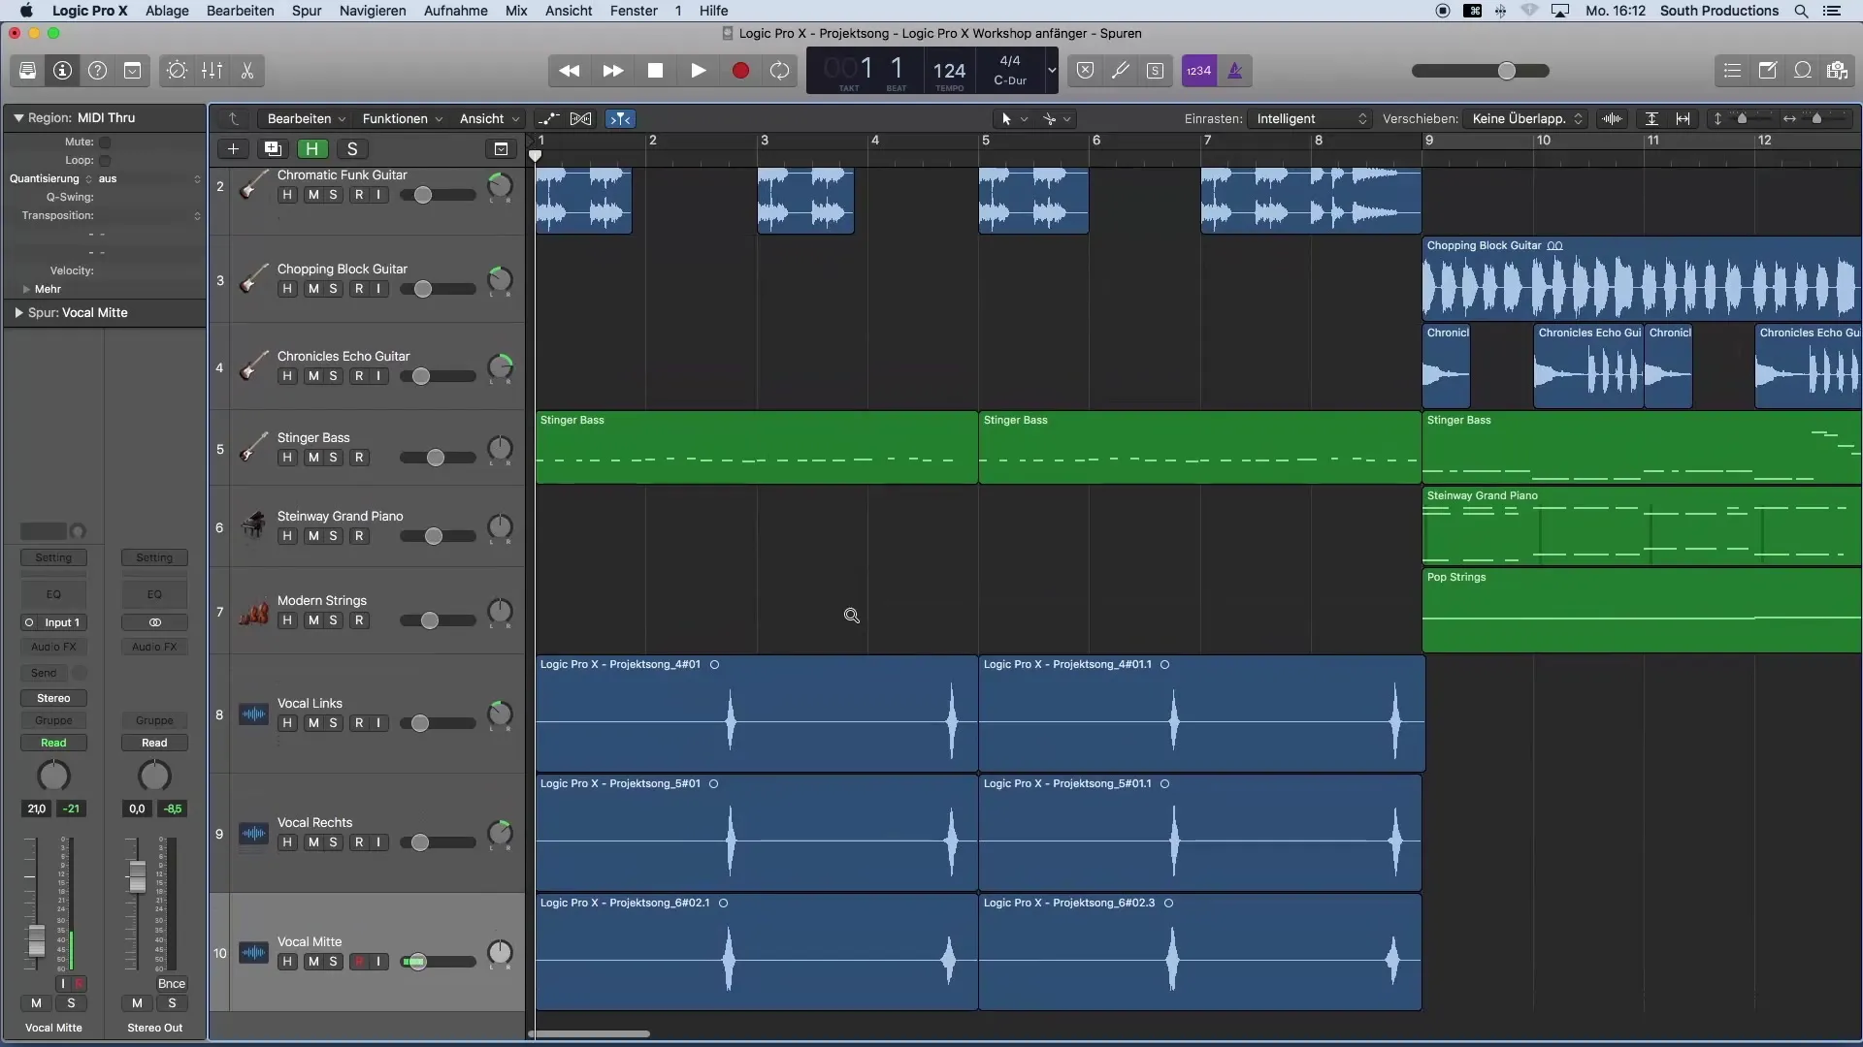Click the Input 1 slot button
Screen dimensions: 1863x1047
tap(53, 623)
